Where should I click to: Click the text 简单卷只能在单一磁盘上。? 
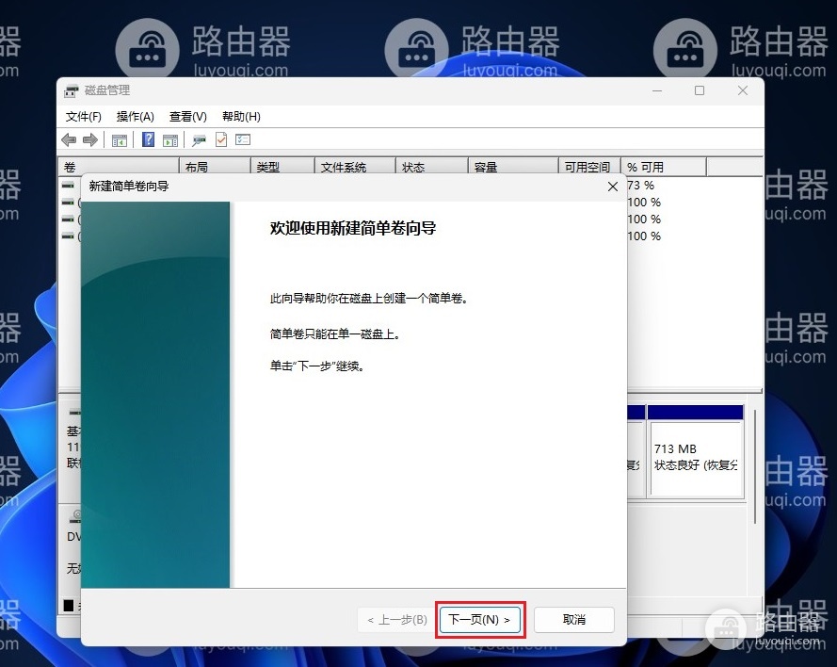point(334,334)
